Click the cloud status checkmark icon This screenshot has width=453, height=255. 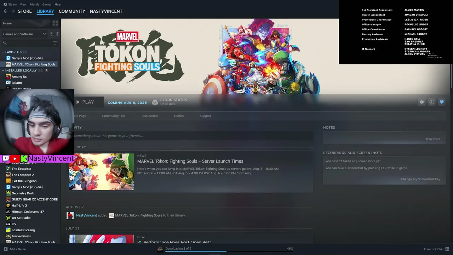click(155, 102)
